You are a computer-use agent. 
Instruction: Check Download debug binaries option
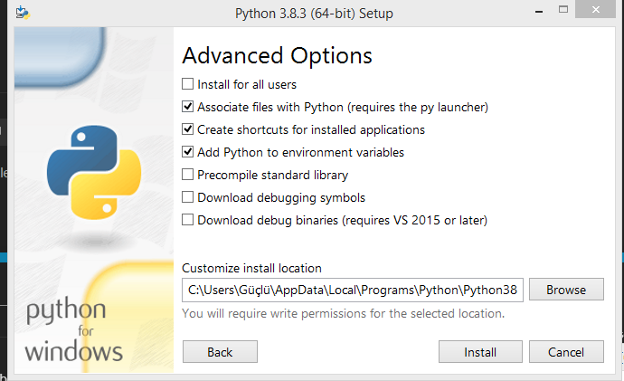click(x=187, y=220)
